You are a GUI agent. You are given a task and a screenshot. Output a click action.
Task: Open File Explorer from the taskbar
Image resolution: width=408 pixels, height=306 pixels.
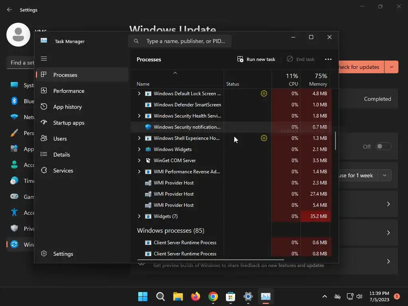pos(178,296)
